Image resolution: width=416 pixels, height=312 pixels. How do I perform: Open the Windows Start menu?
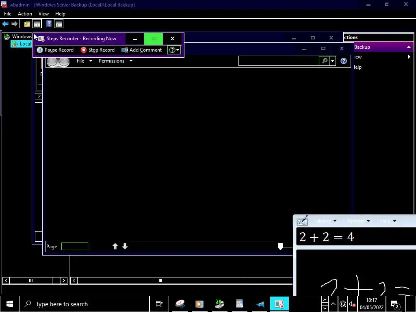[10, 304]
